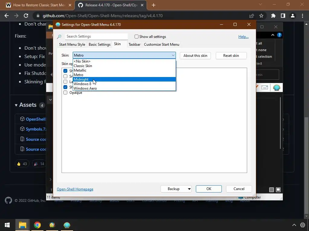Confirm settings with OK button
Screen dimensions: 309x231
[x=209, y=189]
